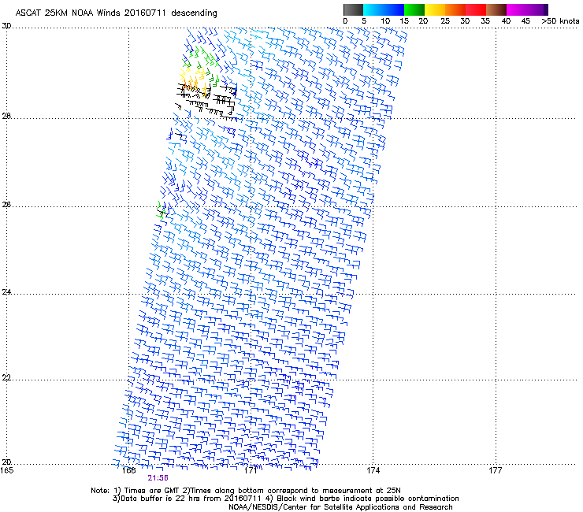The width and height of the screenshot is (583, 512).
Task: Click the credit 'NOAA/NESDIS/Center for Satellite Applications and Research'
Action: pyautogui.click(x=340, y=507)
